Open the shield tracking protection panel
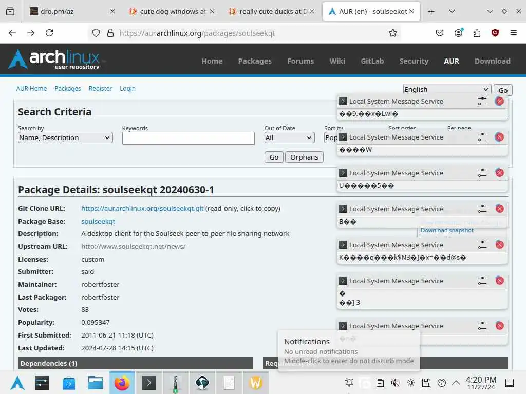This screenshot has height=394, width=526. point(96,33)
